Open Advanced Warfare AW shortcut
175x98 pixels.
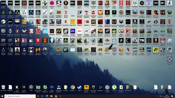tap(38, 3)
